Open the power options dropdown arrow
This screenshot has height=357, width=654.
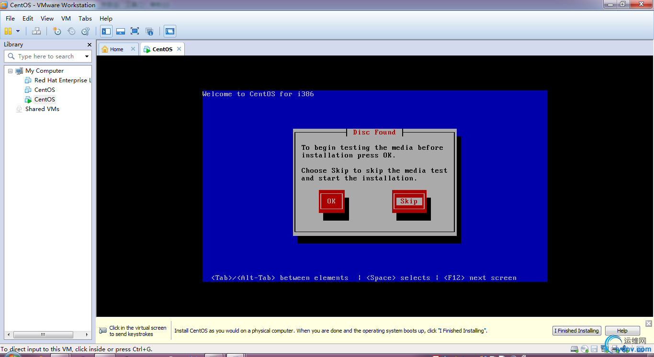tap(18, 31)
